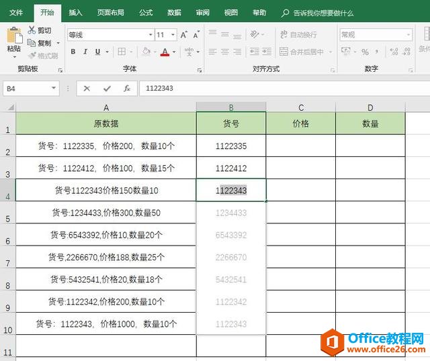Image resolution: width=430 pixels, height=361 pixels.
Task: Click the cell borders icon
Action: 122,52
